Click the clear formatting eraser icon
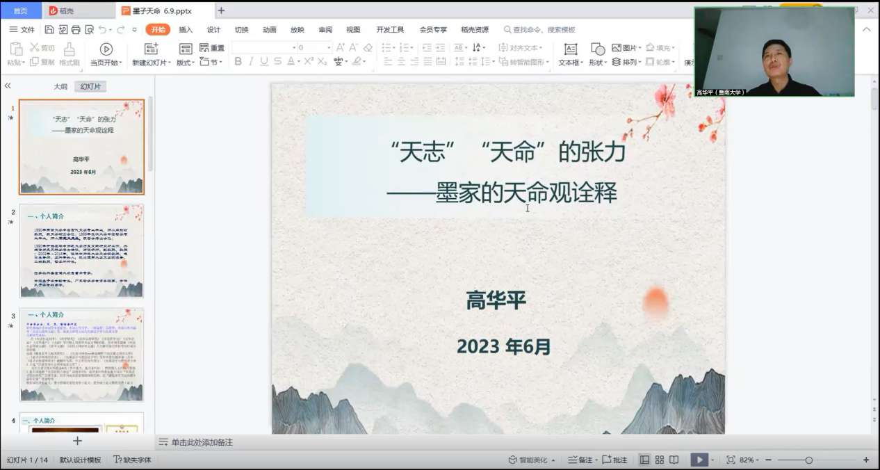Screen dimensions: 880x470 [x=368, y=48]
